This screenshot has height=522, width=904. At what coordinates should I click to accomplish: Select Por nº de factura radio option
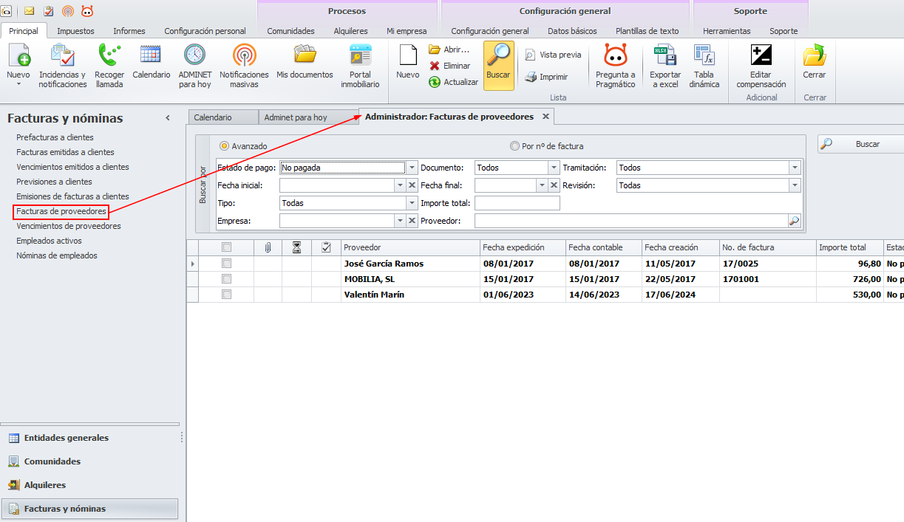click(514, 146)
